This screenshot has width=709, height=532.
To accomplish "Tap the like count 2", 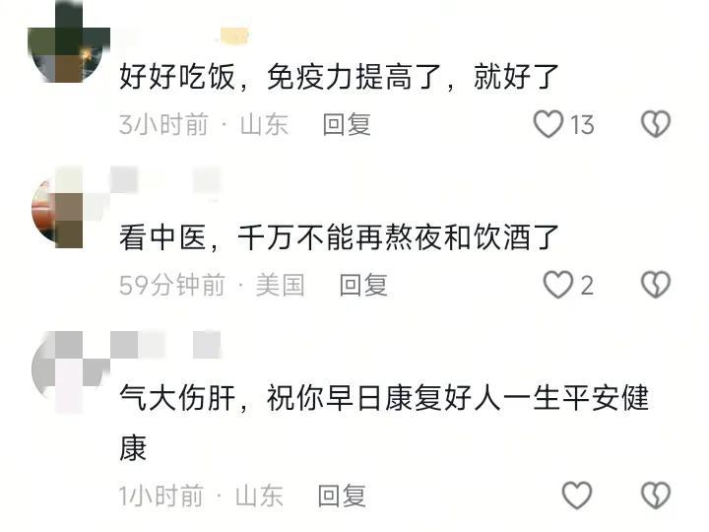I will [x=587, y=286].
